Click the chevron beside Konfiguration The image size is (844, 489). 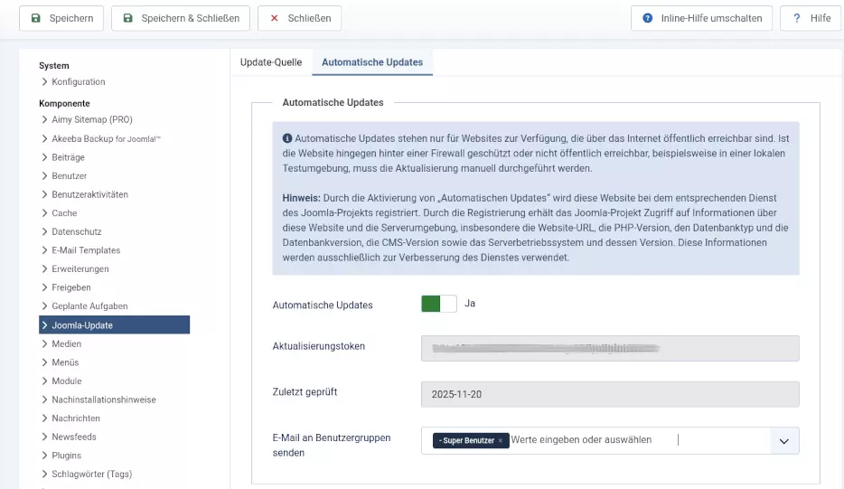[x=44, y=82]
